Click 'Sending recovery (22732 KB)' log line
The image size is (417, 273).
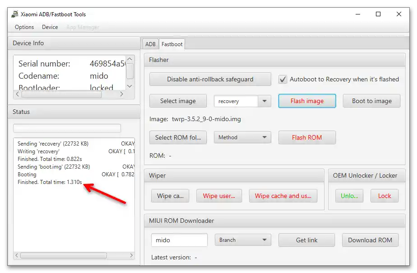click(76, 144)
